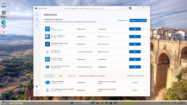Open more options for Snip & Sketch

(144, 36)
